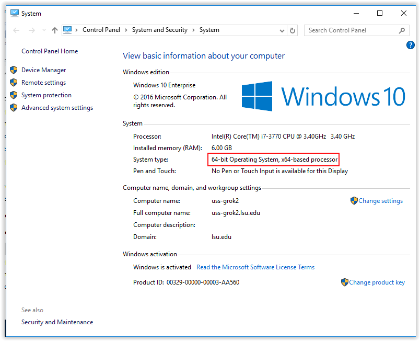Open System protection link

(46, 95)
